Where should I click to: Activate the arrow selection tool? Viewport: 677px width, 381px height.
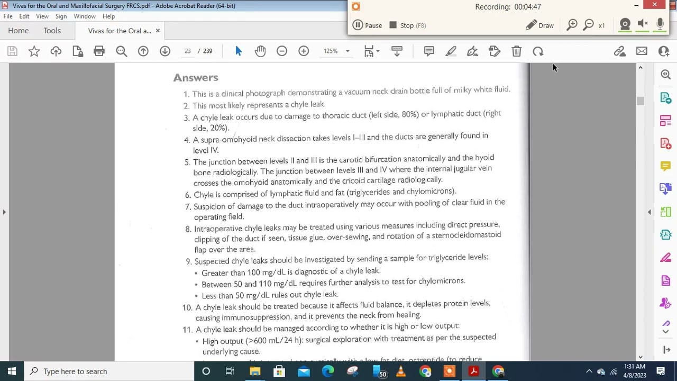point(239,51)
